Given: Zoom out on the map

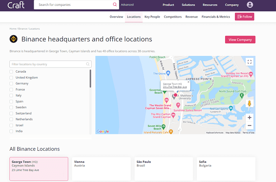Looking at the screenshot, I should coord(249,125).
